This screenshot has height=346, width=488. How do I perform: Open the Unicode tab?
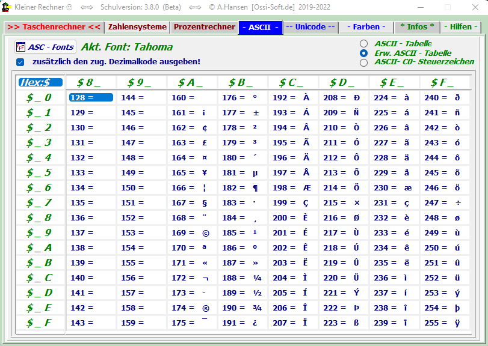(x=310, y=27)
